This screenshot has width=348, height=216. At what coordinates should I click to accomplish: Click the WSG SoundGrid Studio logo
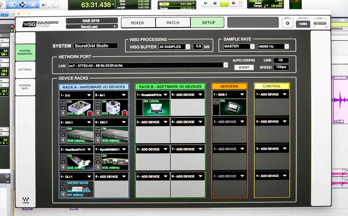pyautogui.click(x=40, y=24)
